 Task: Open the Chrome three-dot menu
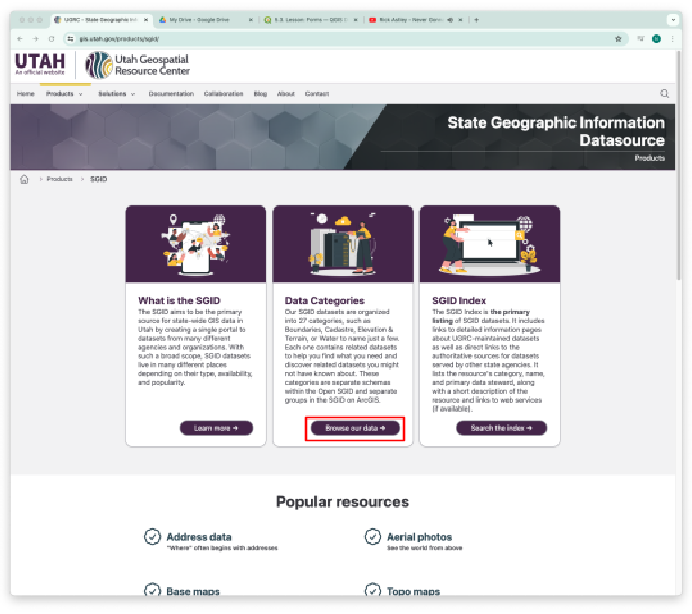coord(672,39)
